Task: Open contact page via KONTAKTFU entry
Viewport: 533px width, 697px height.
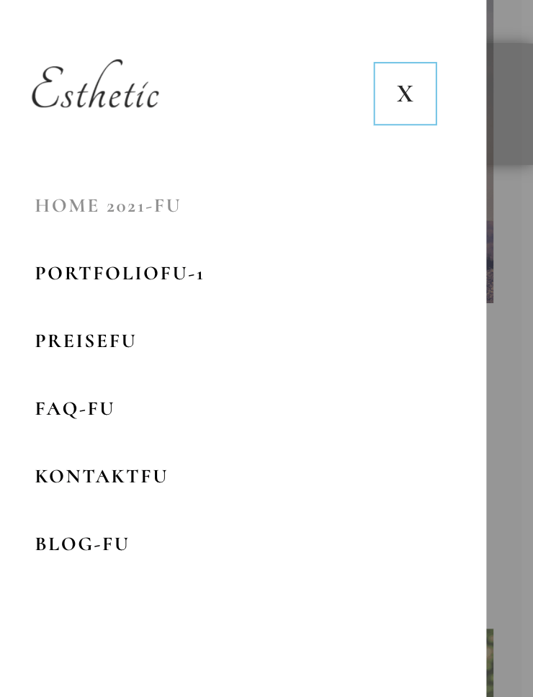Action: click(x=102, y=476)
